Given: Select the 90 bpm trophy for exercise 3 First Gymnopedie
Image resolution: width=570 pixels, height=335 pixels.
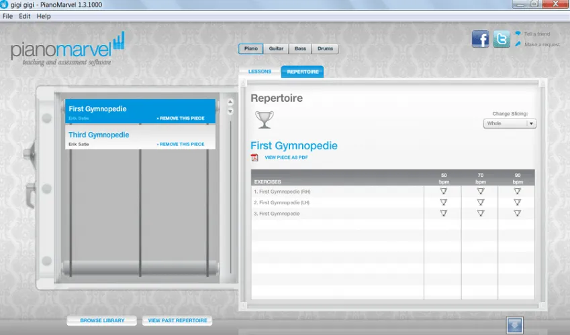Looking at the screenshot, I should coord(517,213).
